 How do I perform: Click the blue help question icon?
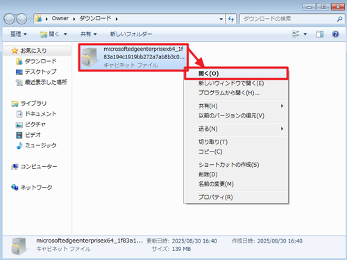coord(335,34)
